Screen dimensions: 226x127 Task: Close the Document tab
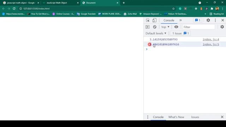(x=117, y=3)
